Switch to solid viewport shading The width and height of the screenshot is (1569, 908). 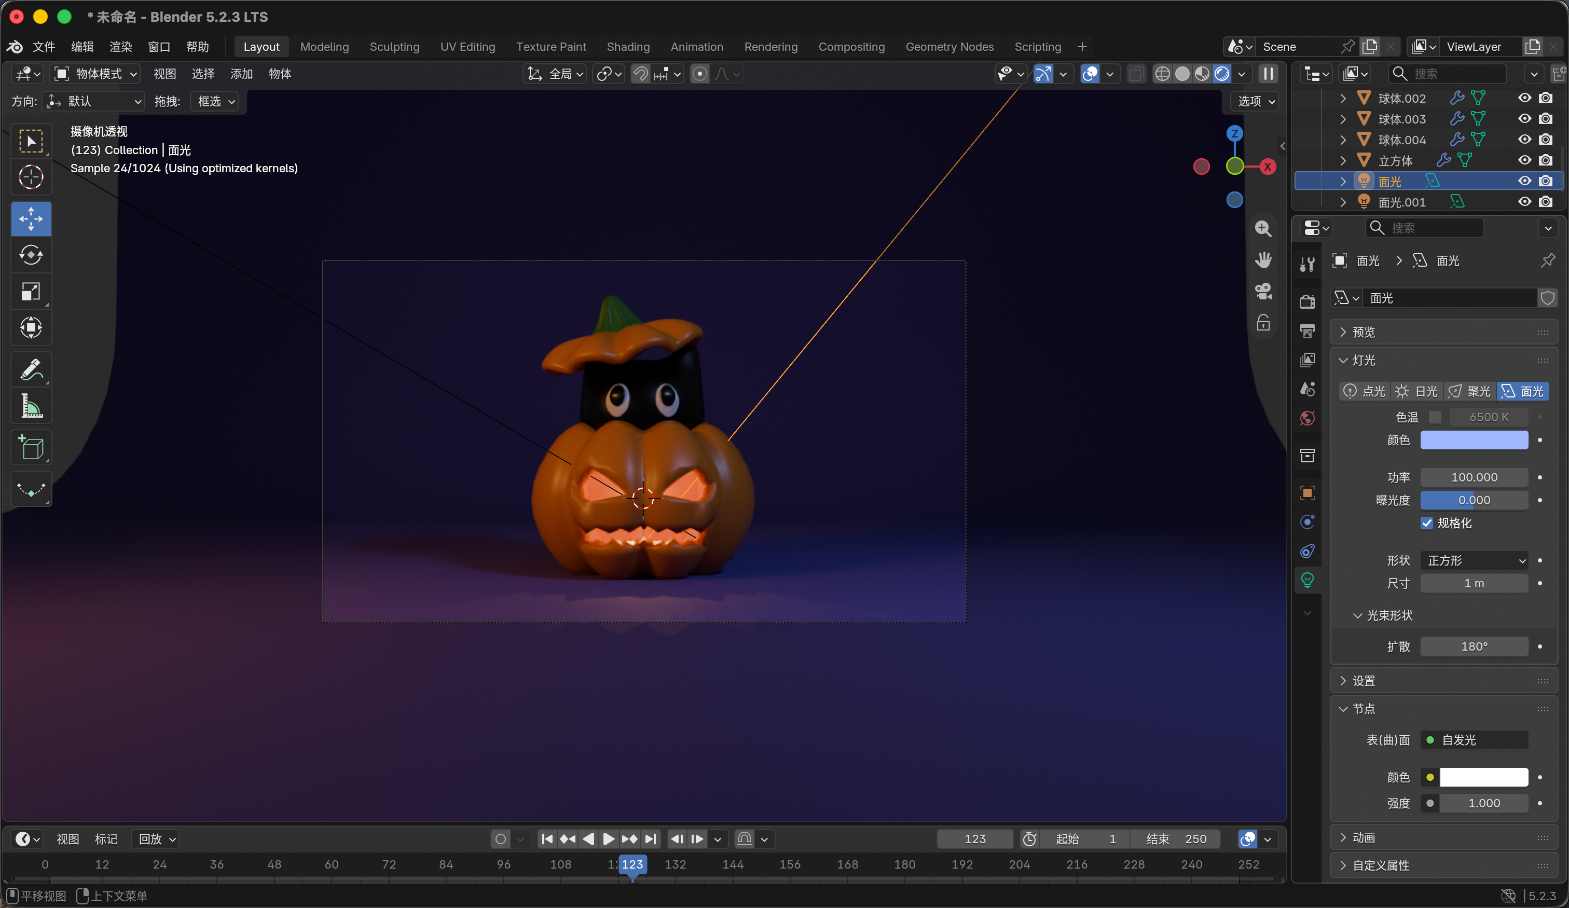click(1182, 74)
